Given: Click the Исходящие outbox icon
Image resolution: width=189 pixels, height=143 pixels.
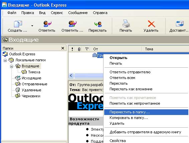Looking at the screenshot, I should 18,78.
